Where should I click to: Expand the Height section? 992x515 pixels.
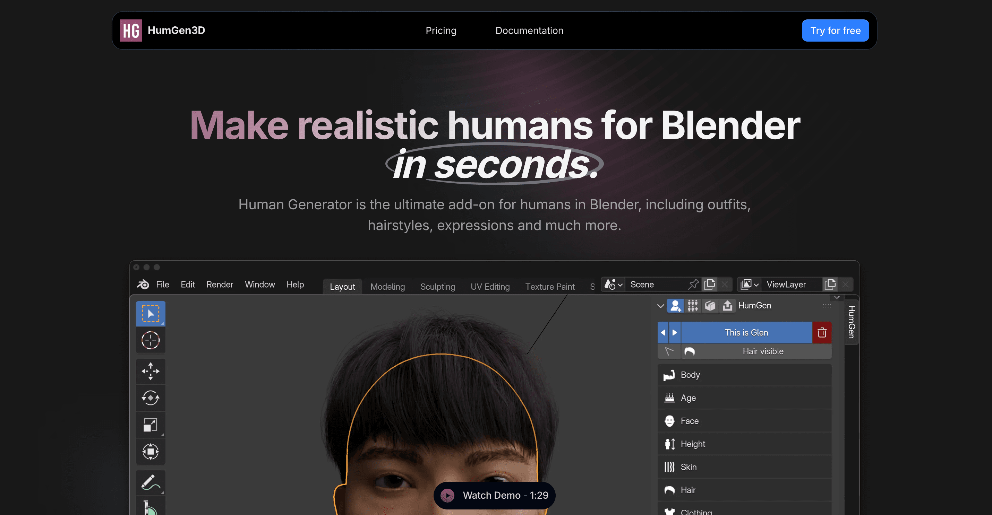pyautogui.click(x=744, y=444)
